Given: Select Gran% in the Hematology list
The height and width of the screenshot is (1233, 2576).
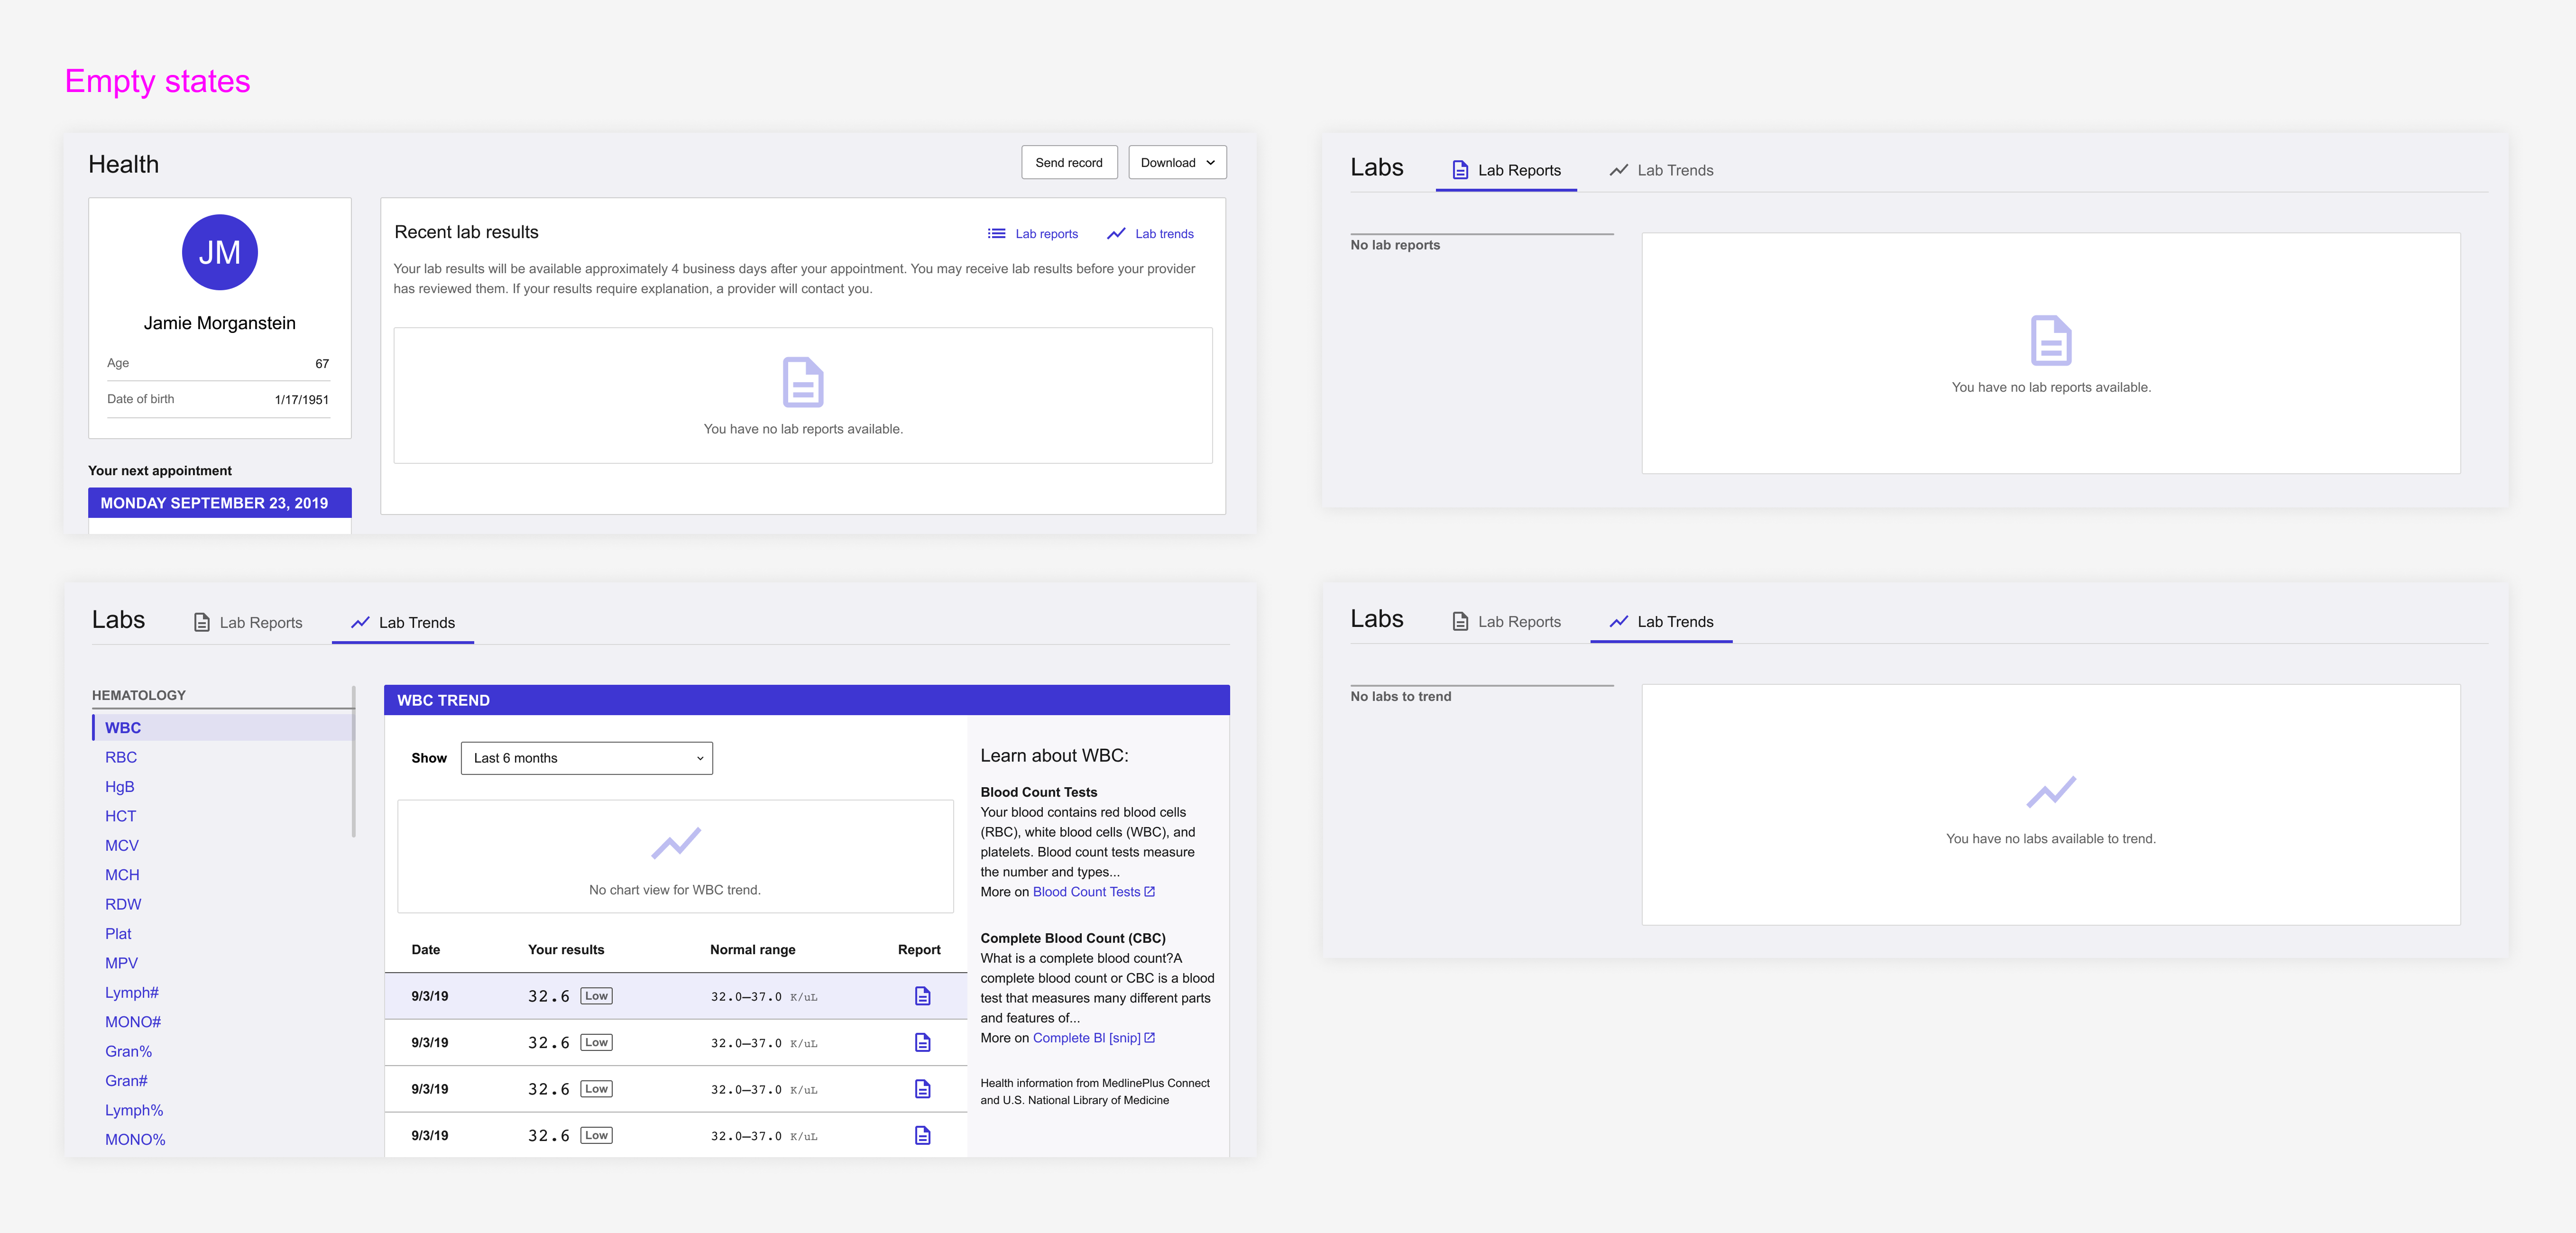Looking at the screenshot, I should [129, 1051].
